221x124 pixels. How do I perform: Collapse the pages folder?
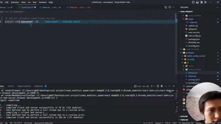(183, 19)
